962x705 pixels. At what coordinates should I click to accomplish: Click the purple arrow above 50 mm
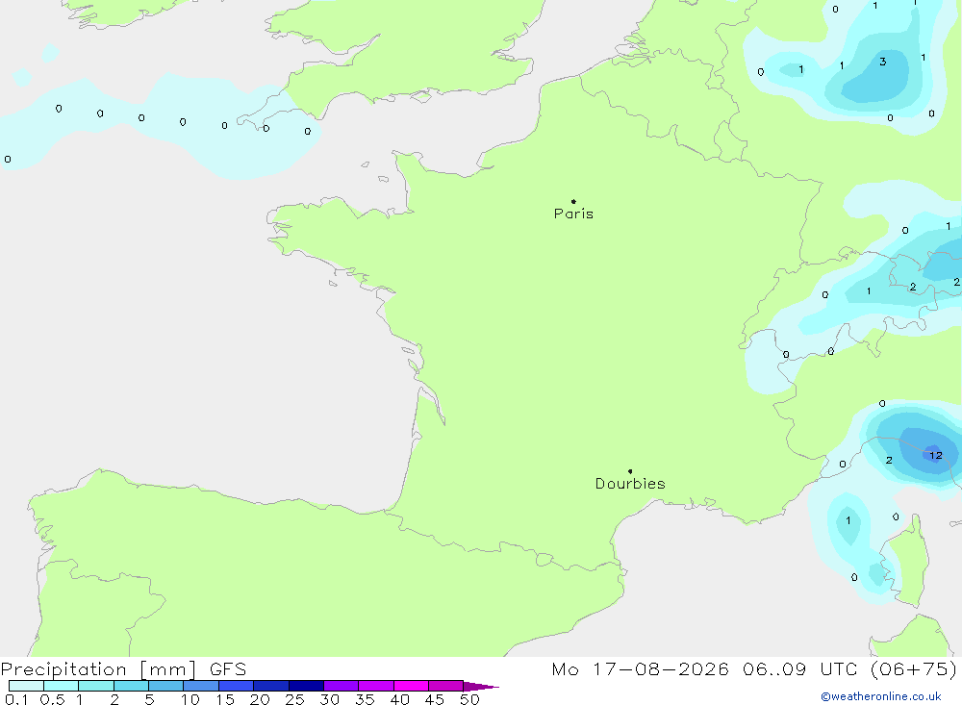480,686
